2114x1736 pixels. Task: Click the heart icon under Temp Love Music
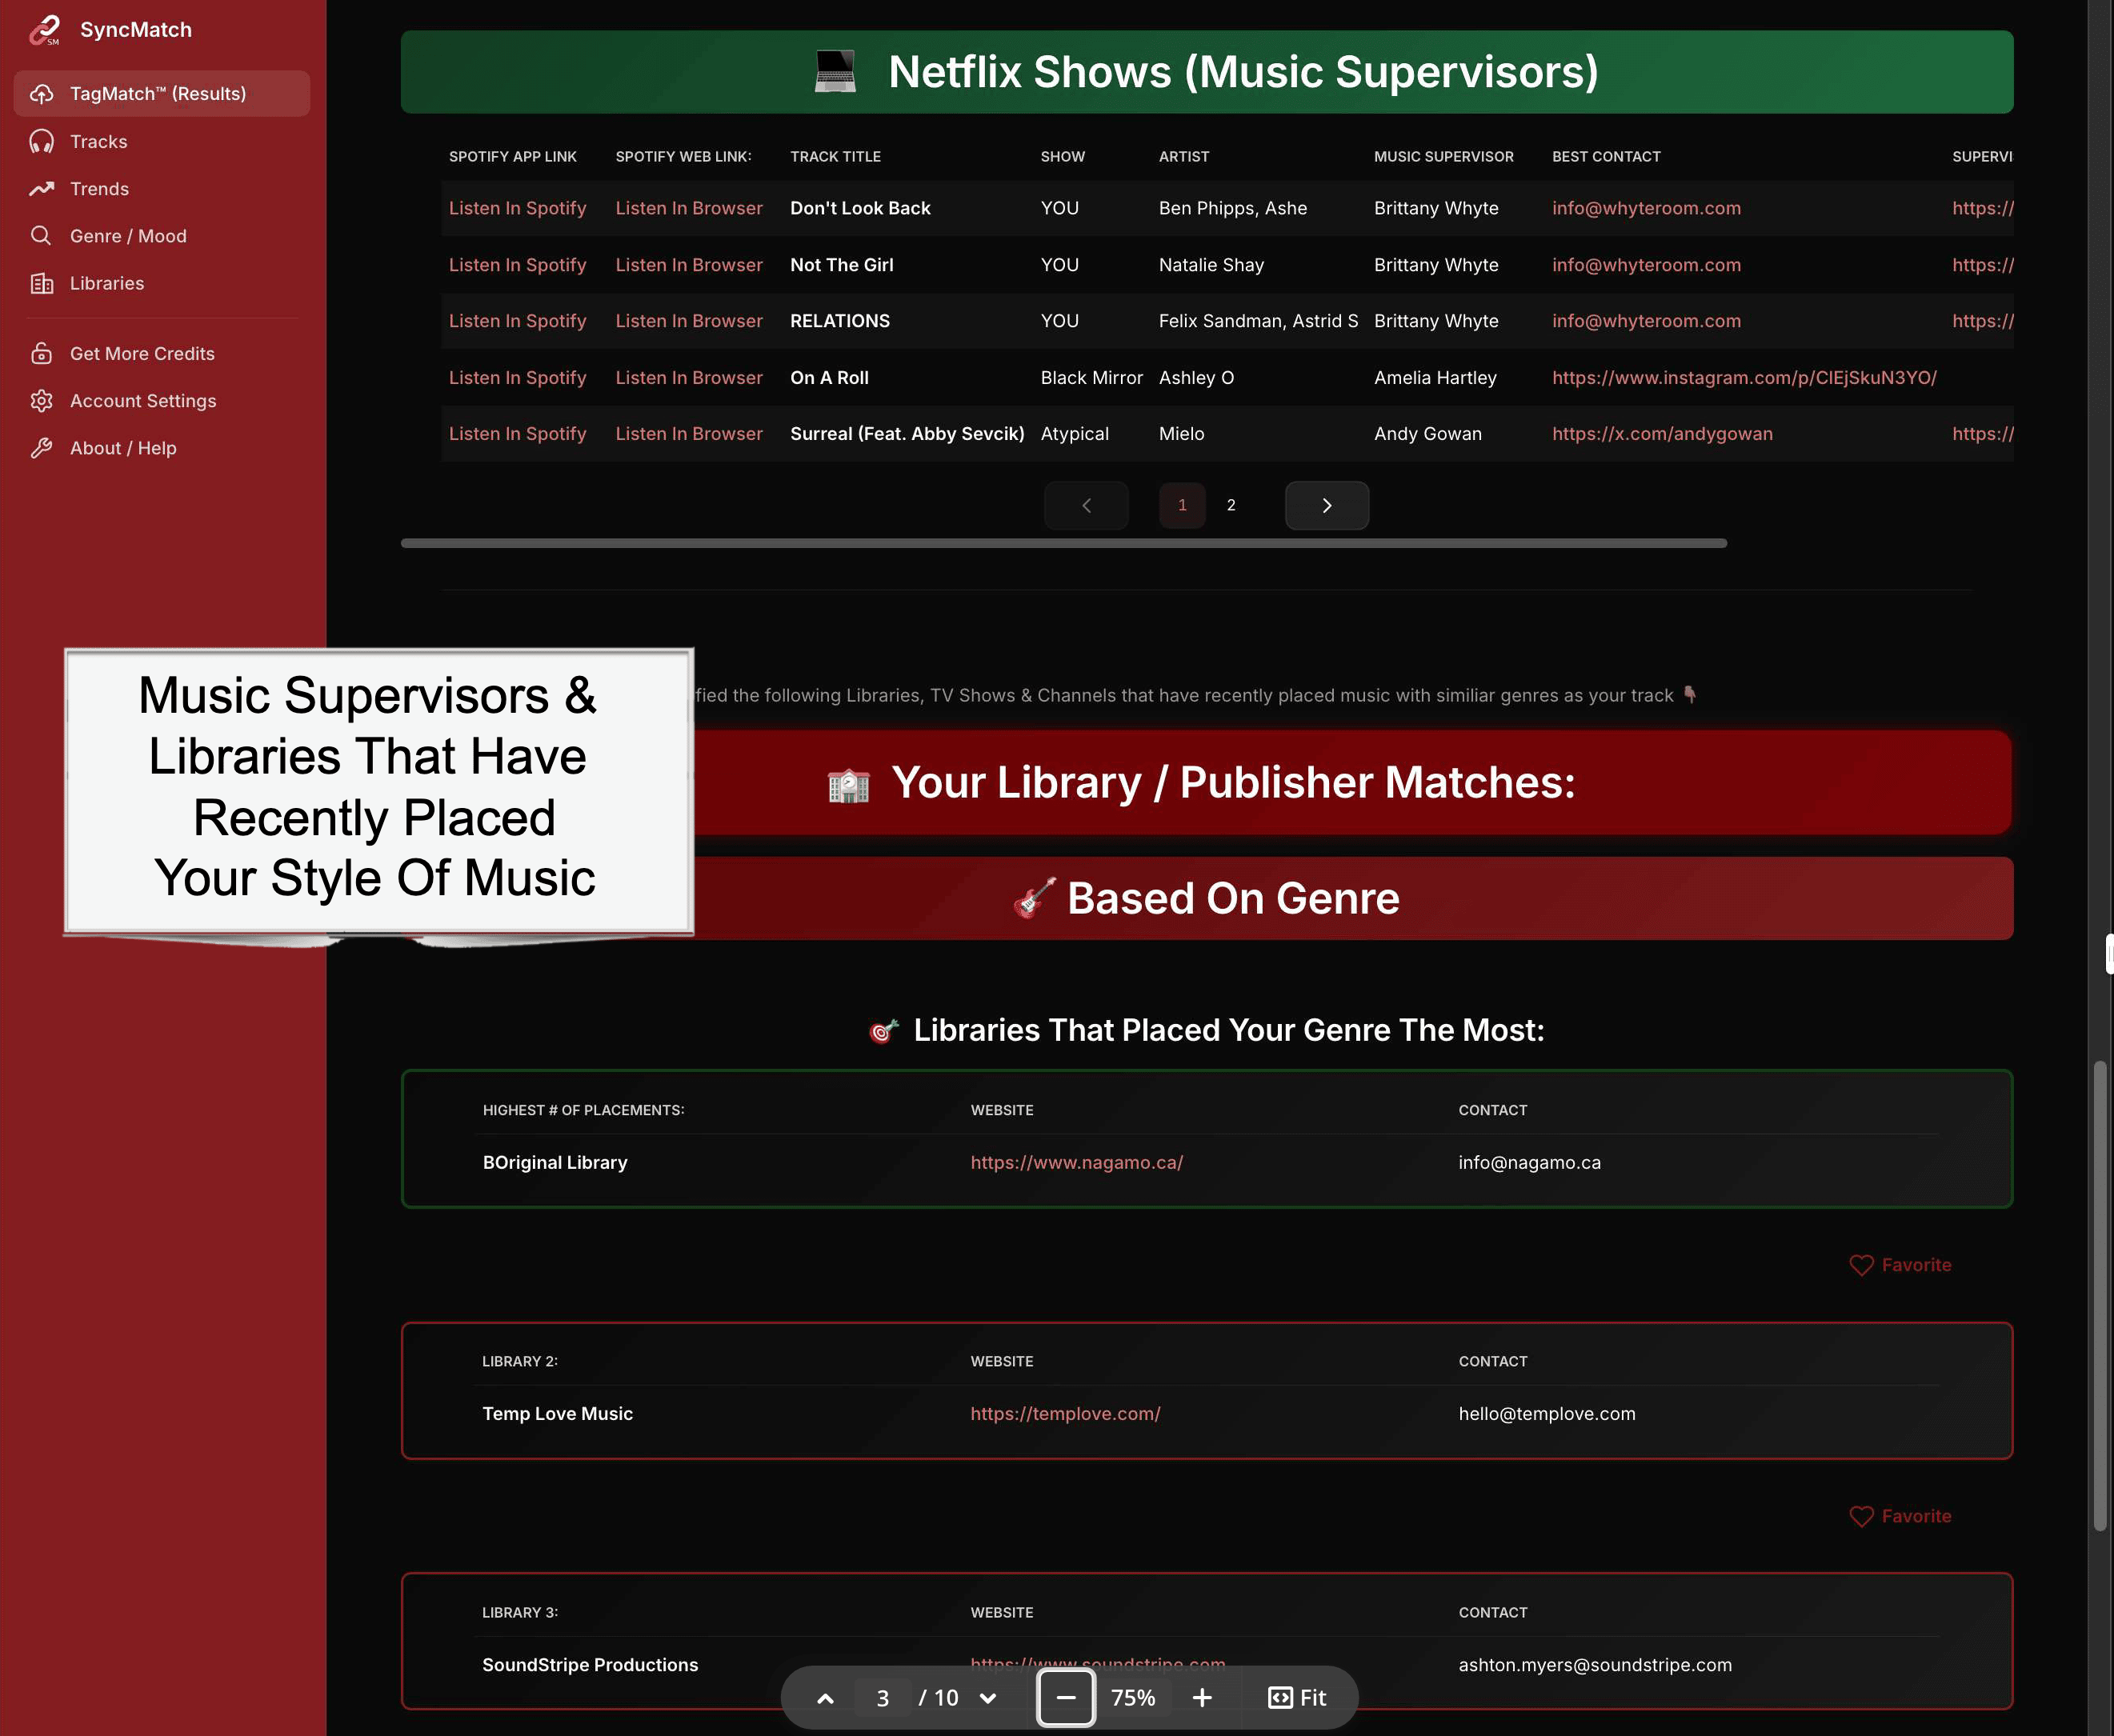[1861, 1516]
